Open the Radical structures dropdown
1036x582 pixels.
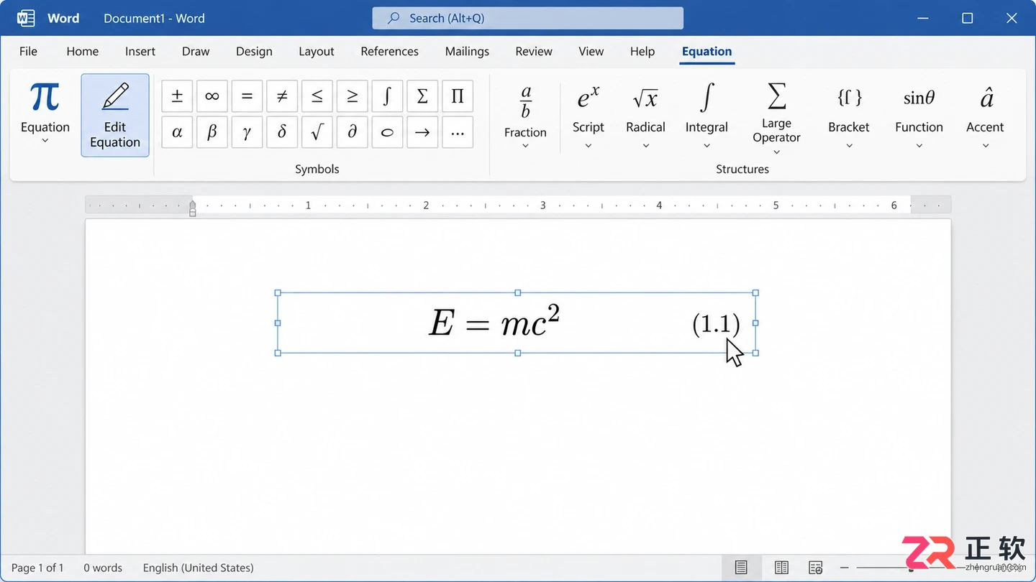tap(645, 116)
